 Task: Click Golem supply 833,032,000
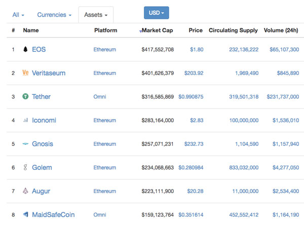(244, 167)
